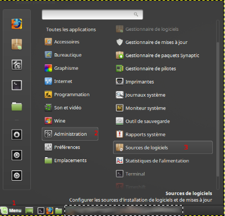
Task: Launch Firefox from the bottom panel
Action: (50, 211)
